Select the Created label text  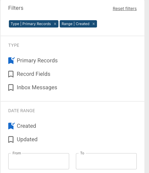tap(26, 126)
